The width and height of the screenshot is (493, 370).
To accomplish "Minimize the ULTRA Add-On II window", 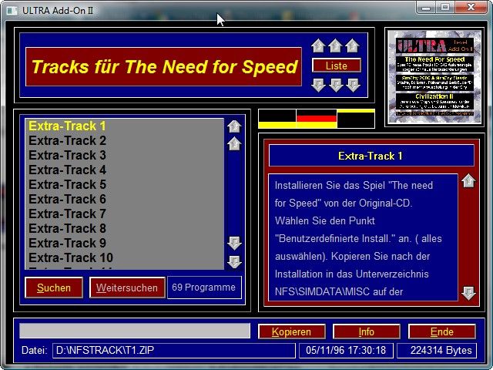I will [426, 8].
